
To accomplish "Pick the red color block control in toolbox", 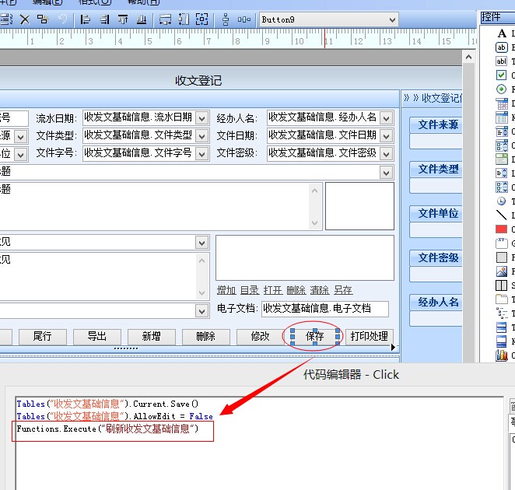I will (x=502, y=229).
